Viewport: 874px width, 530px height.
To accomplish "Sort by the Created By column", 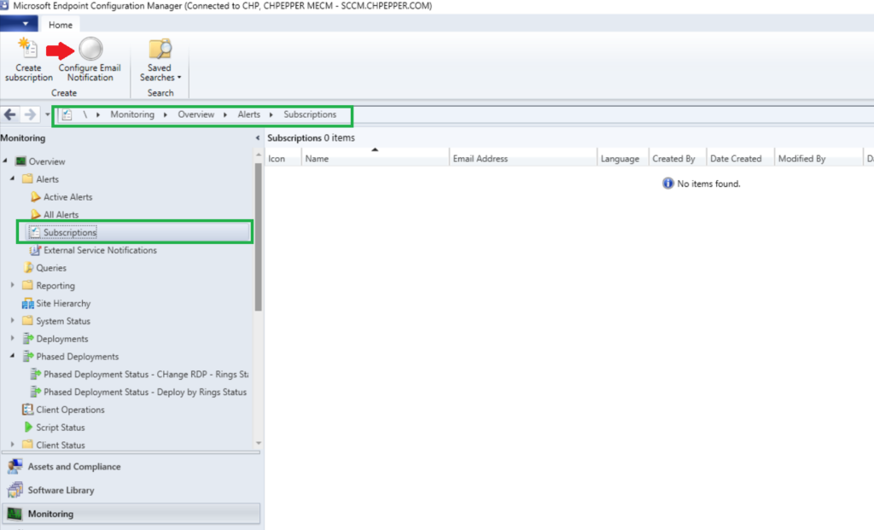I will point(677,158).
